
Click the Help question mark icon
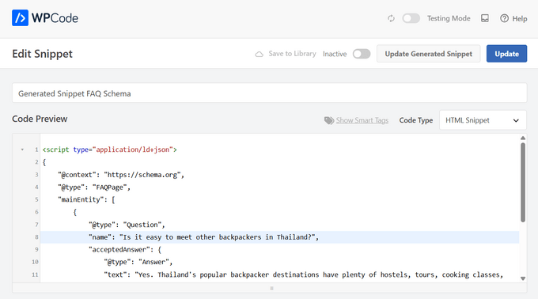click(x=504, y=18)
